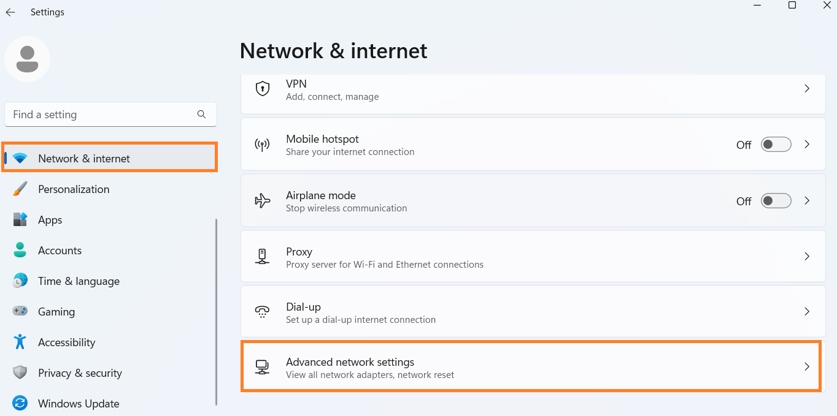Image resolution: width=837 pixels, height=416 pixels.
Task: Go back using the arrow
Action: pos(10,12)
